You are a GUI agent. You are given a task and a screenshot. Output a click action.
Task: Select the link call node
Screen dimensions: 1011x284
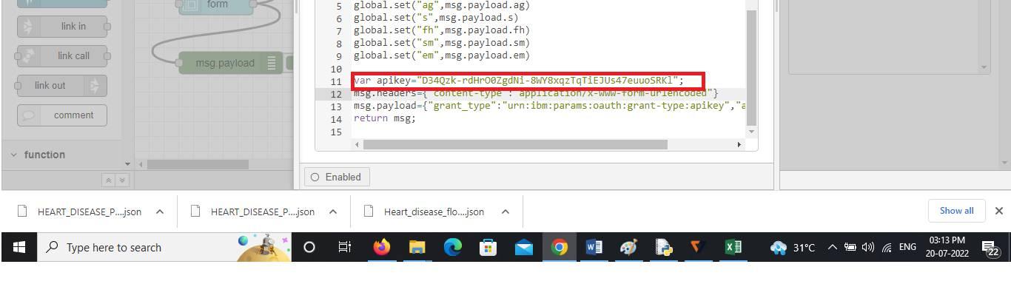(62, 56)
